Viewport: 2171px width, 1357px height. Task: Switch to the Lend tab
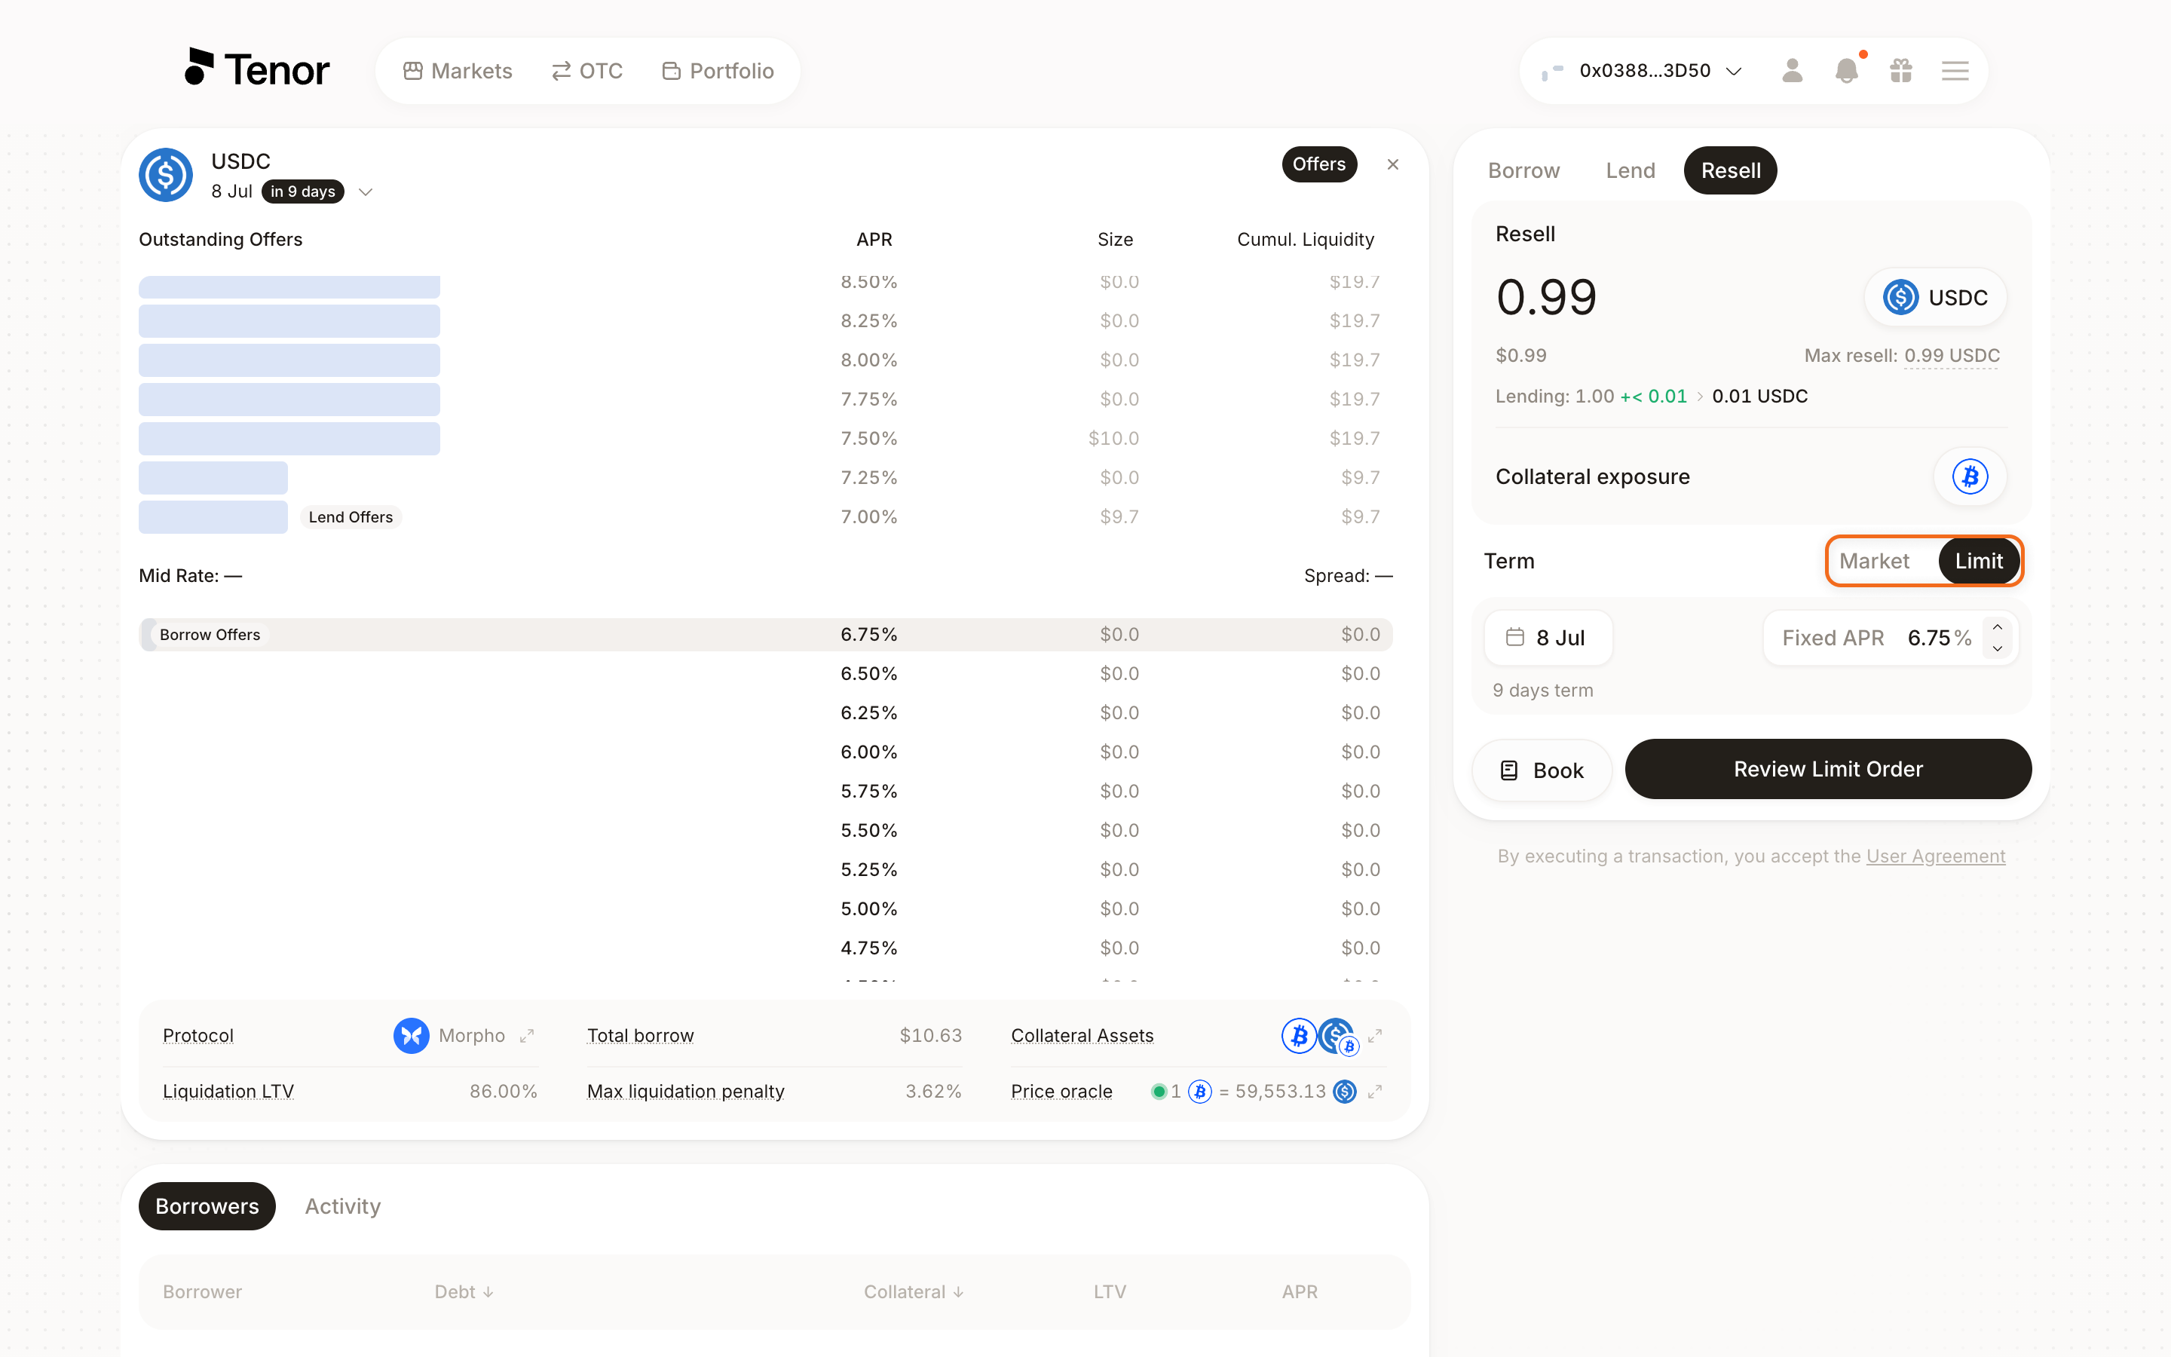[1630, 170]
